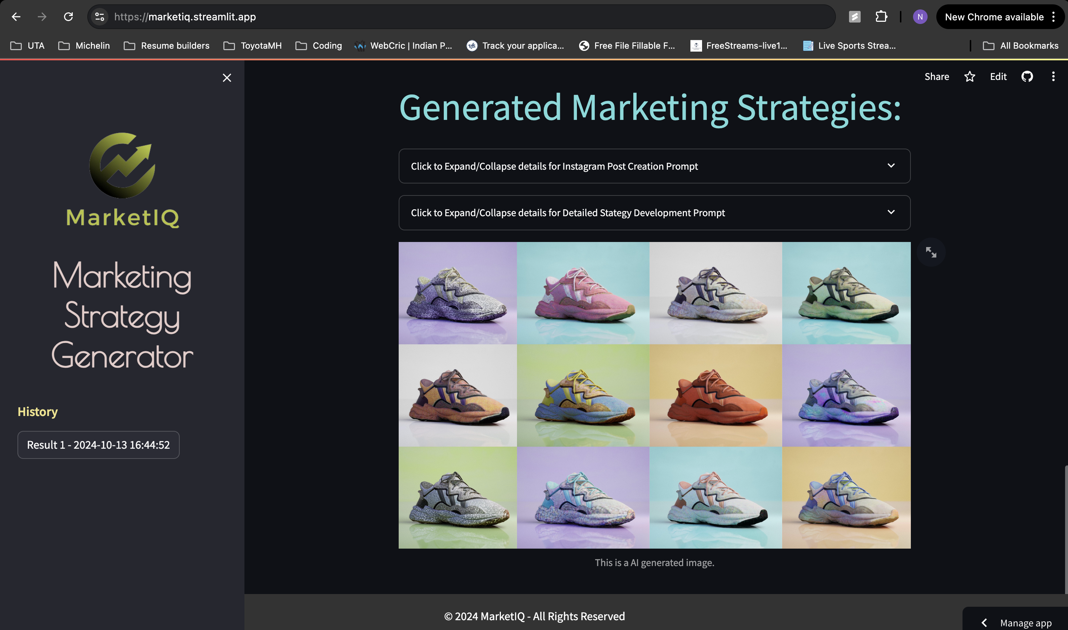The image size is (1068, 630).
Task: Star the app with the favorite icon
Action: tap(969, 76)
